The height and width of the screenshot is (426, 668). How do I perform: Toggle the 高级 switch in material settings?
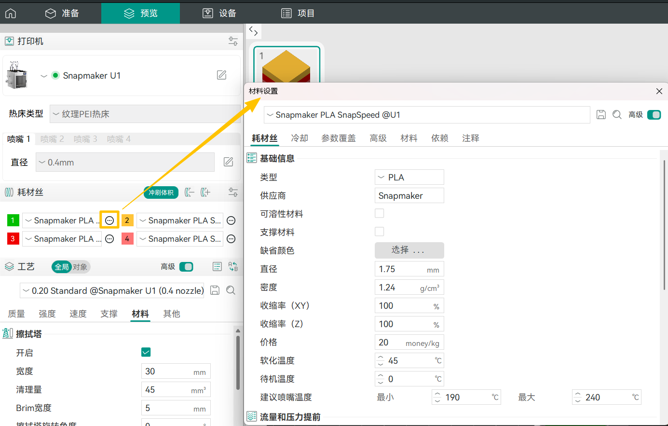654,115
